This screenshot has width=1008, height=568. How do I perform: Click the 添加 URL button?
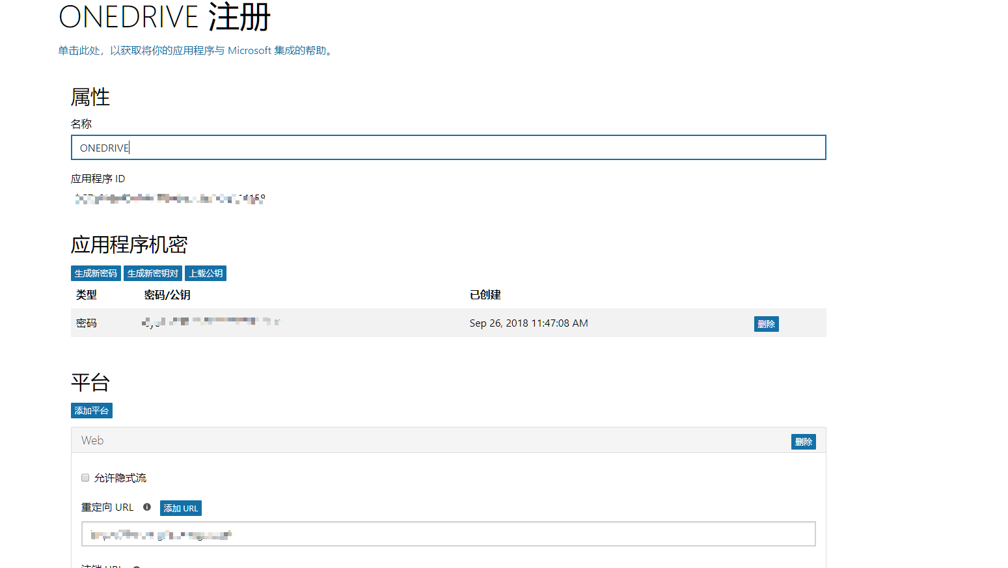(x=181, y=508)
